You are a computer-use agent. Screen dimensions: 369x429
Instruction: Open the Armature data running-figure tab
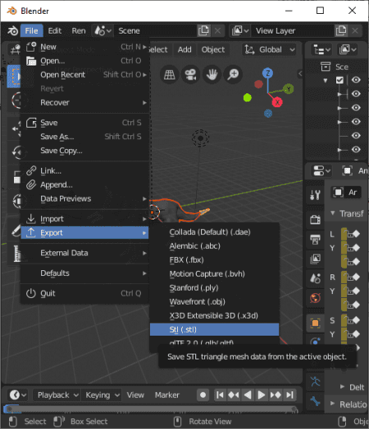(x=315, y=382)
